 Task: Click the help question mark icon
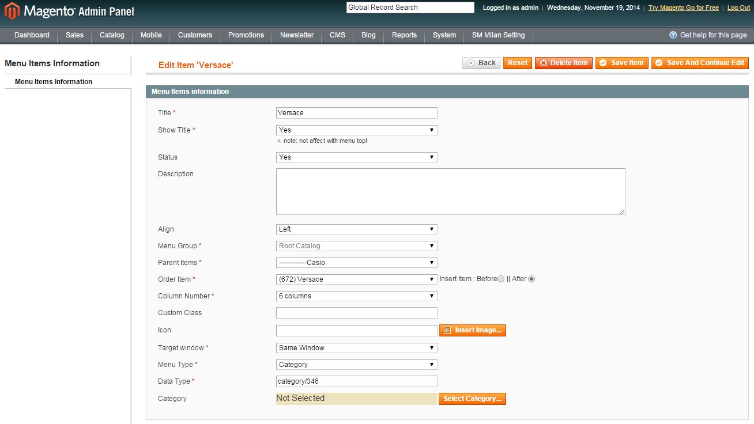click(673, 35)
